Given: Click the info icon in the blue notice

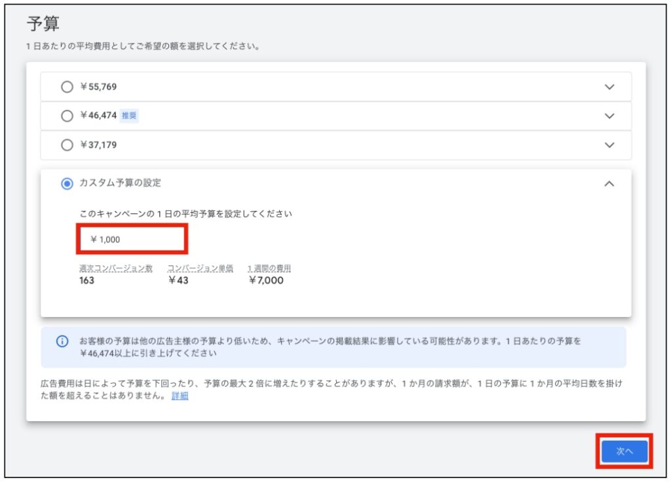Looking at the screenshot, I should point(62,342).
